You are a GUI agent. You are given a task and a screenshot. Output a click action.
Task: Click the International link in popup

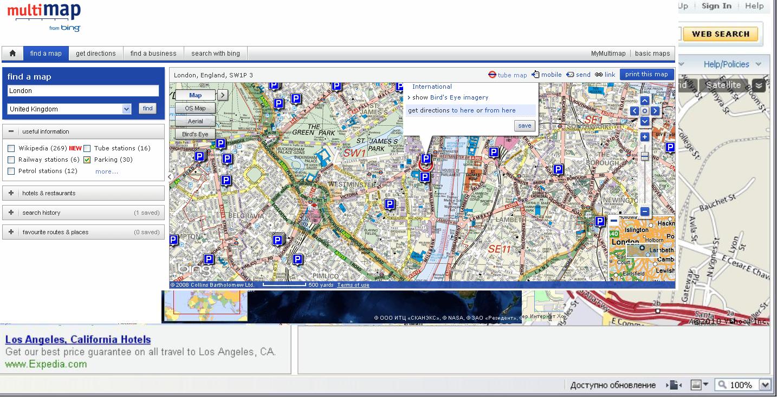tap(432, 87)
